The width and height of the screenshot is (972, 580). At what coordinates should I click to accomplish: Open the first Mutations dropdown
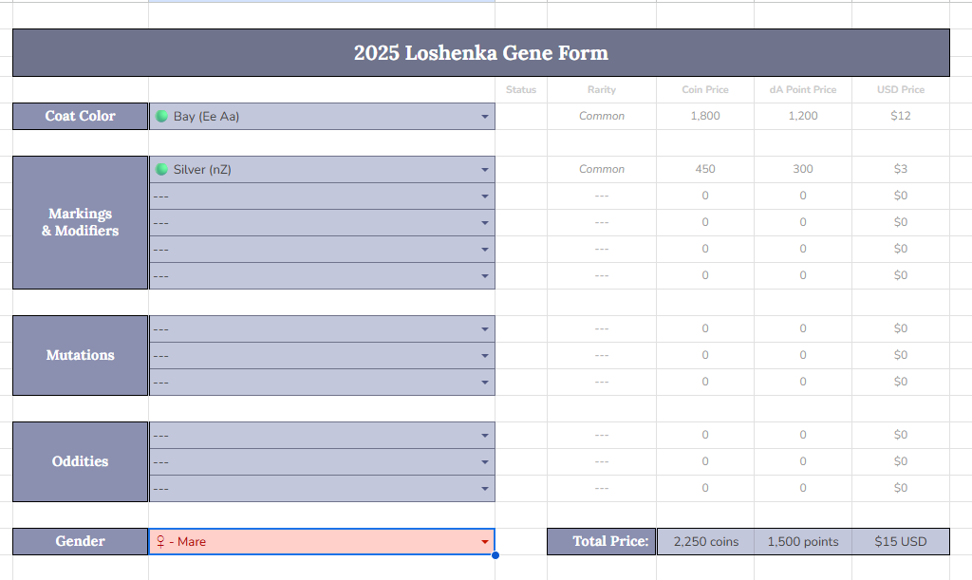pos(484,329)
